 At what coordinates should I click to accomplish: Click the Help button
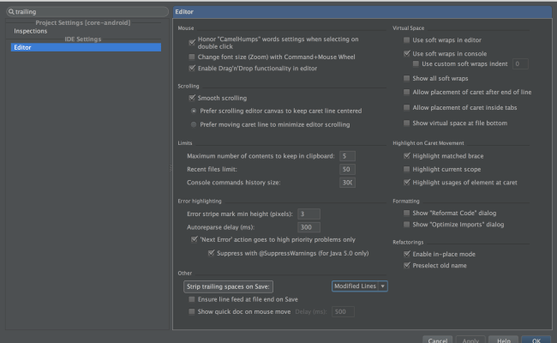[503, 340]
